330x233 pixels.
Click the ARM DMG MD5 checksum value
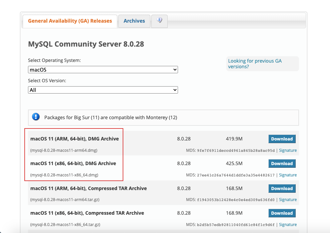tap(236, 150)
